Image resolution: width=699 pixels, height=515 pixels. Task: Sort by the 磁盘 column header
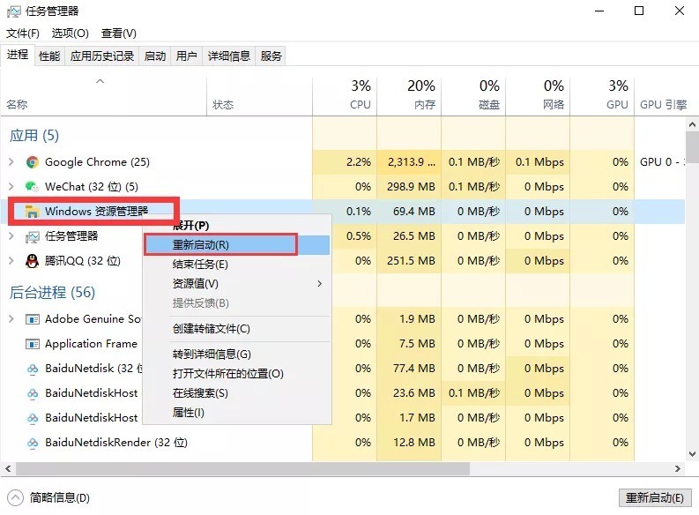point(473,97)
